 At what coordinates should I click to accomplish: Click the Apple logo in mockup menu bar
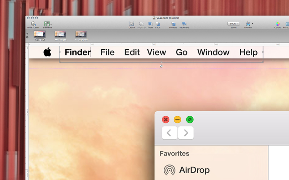tap(47, 52)
